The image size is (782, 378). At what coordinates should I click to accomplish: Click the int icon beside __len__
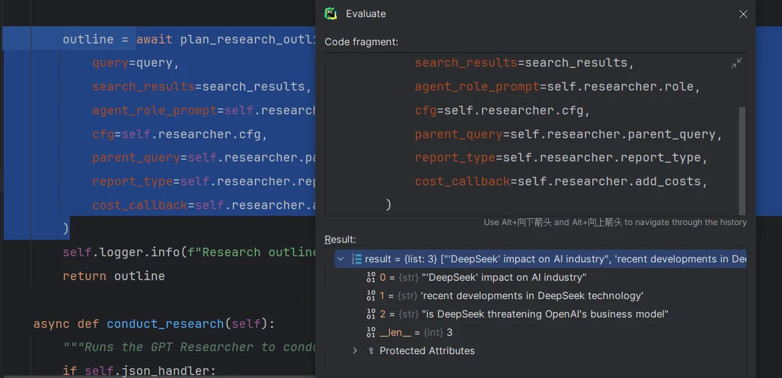(370, 333)
